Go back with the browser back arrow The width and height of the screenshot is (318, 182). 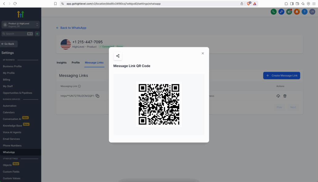[x=4, y=4]
